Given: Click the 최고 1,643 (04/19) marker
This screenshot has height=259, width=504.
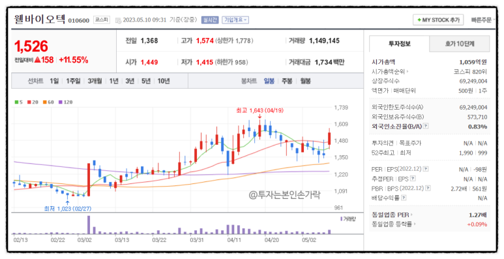Looking at the screenshot, I should [259, 110].
